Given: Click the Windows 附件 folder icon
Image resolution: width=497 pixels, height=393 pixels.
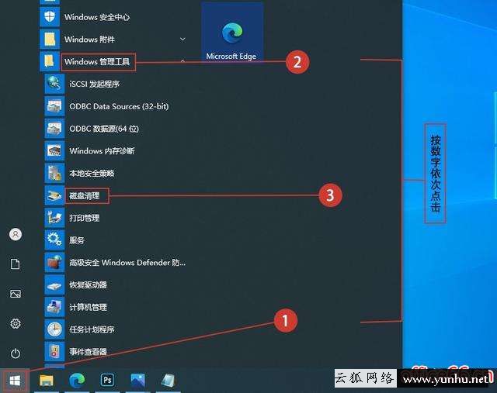Looking at the screenshot, I should point(50,40).
